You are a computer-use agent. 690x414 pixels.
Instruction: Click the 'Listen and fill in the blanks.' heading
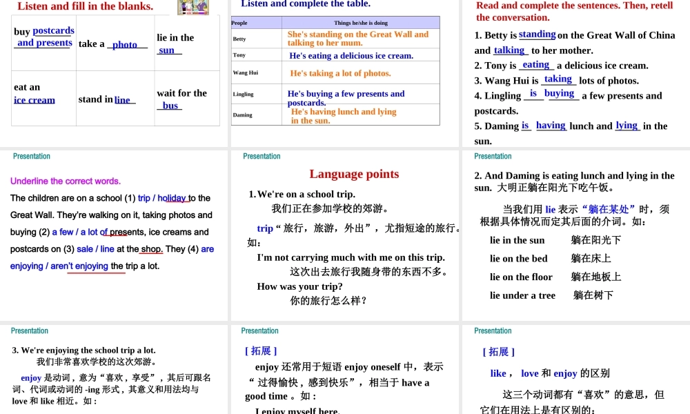pyautogui.click(x=86, y=6)
